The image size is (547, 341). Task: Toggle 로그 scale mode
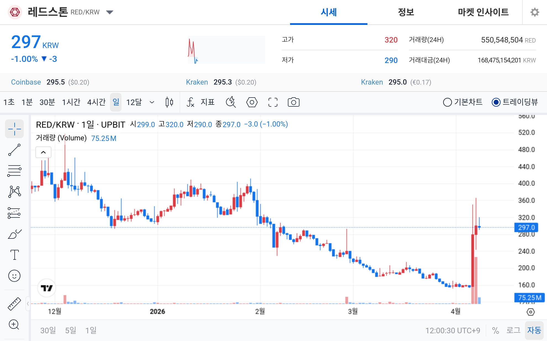[x=513, y=330]
